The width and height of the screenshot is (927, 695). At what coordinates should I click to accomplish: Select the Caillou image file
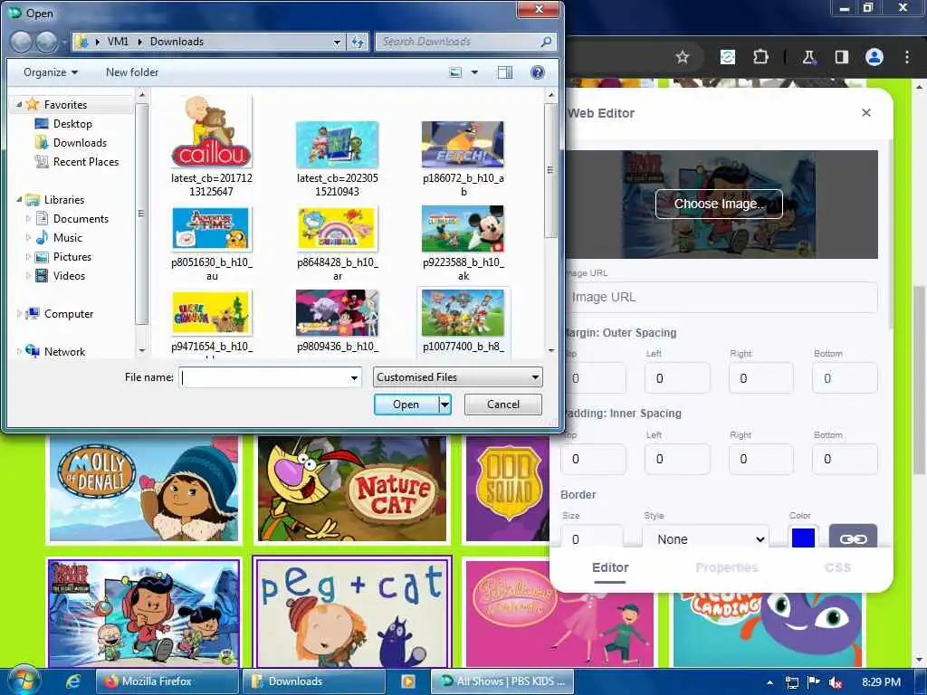pos(212,147)
